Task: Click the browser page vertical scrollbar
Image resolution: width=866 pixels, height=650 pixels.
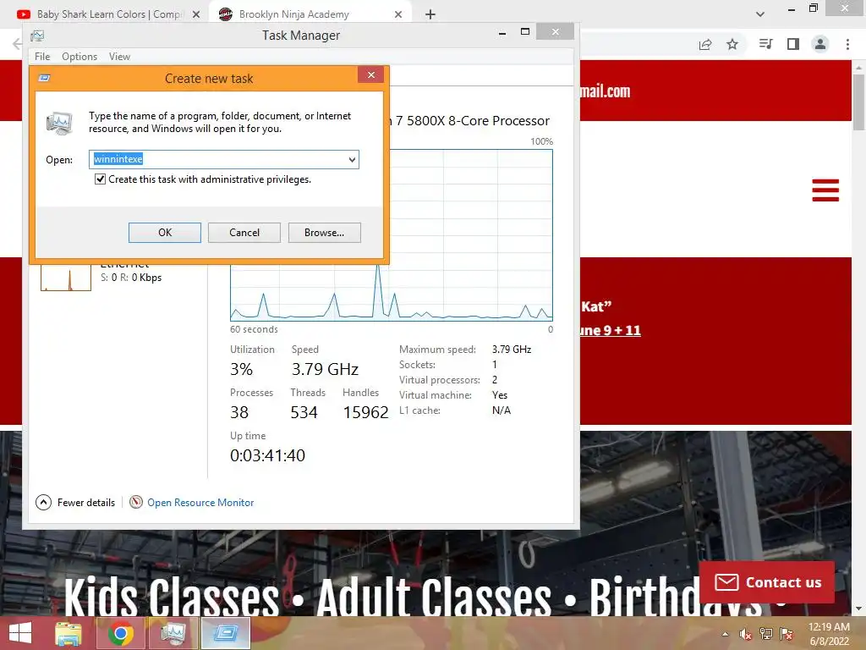Action: tap(858, 102)
